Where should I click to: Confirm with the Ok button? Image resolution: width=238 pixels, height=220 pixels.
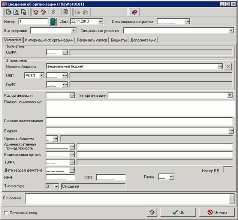[178, 212]
